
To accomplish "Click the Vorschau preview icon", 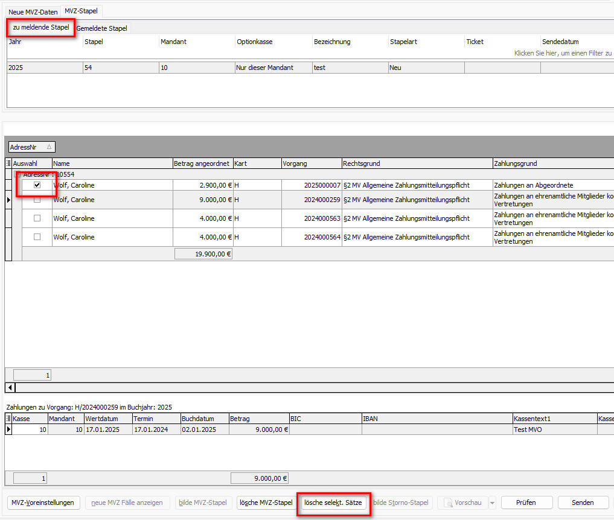I will click(x=448, y=503).
